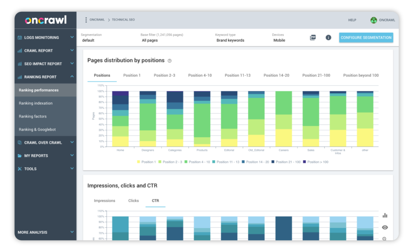413x252 pixels.
Task: Click the Sales stacked bar in positions chart
Action: [311, 119]
